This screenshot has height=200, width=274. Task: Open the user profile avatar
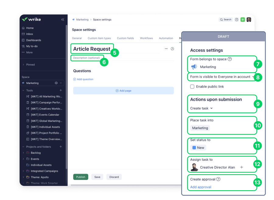(x=249, y=19)
